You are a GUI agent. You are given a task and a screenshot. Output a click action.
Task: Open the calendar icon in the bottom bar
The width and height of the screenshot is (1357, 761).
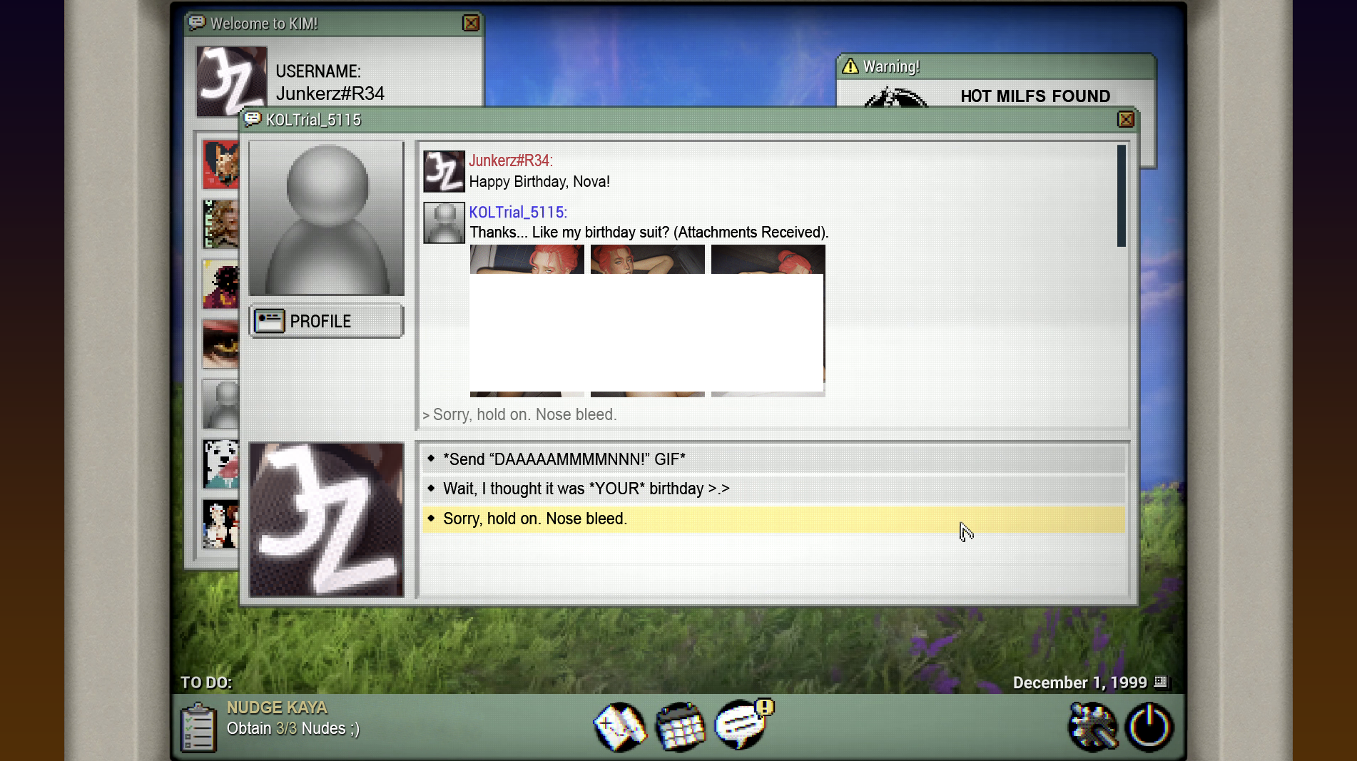(x=680, y=727)
